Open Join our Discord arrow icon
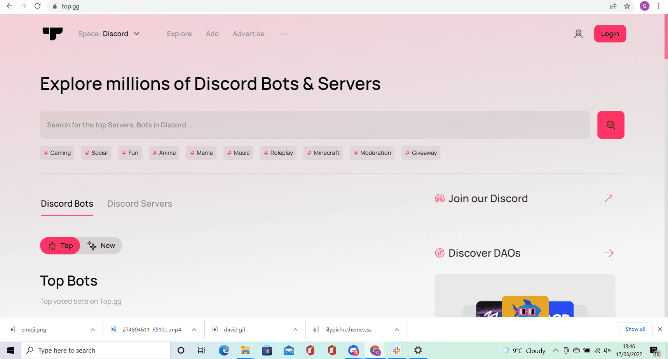 point(609,198)
